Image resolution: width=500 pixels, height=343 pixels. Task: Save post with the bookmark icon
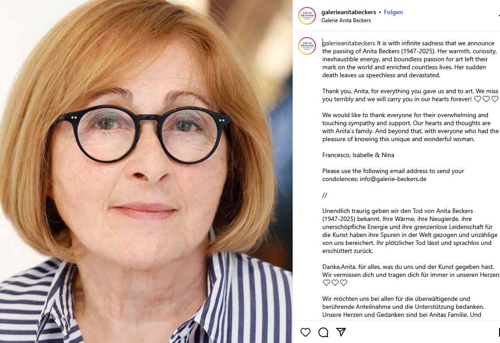pyautogui.click(x=499, y=332)
